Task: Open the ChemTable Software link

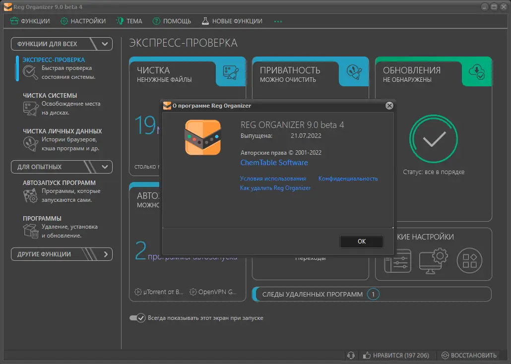Action: click(274, 163)
